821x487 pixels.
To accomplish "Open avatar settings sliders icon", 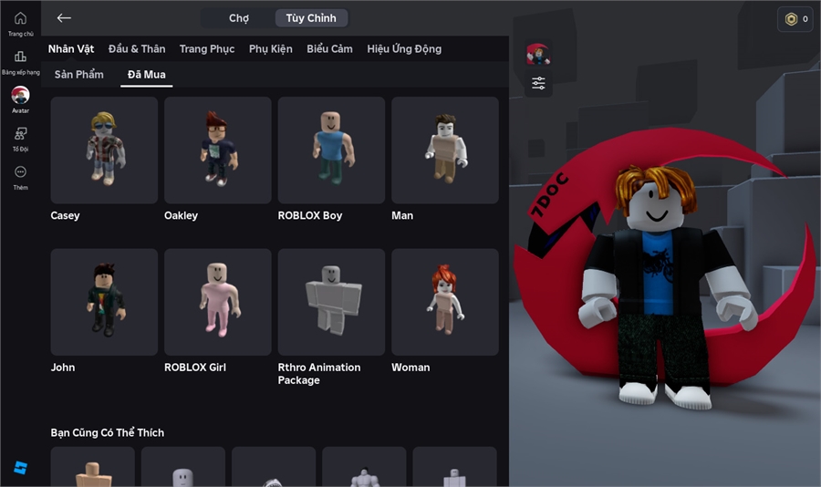I will tap(538, 84).
